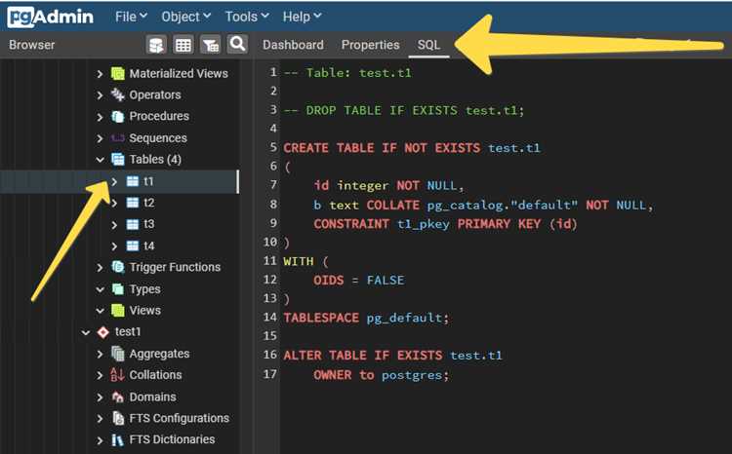Click the Operators node icon
The width and height of the screenshot is (732, 454).
click(118, 95)
